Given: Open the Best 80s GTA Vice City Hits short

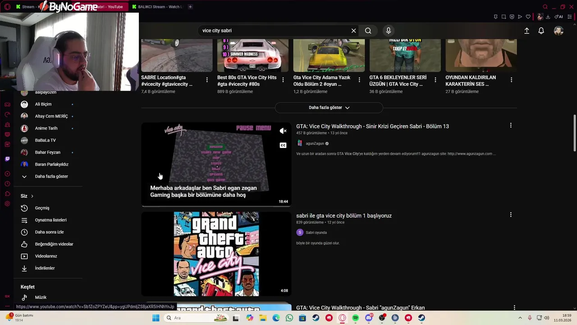Looking at the screenshot, I should click(252, 55).
